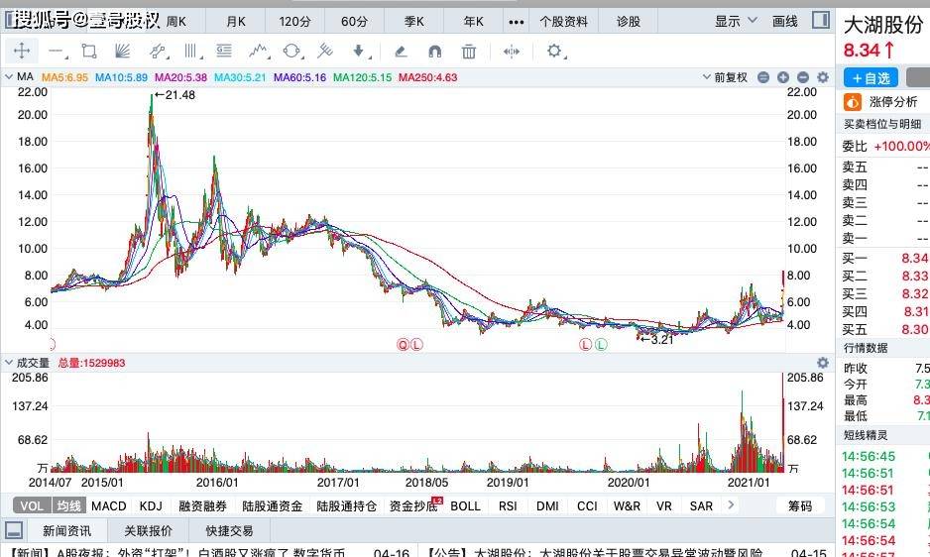Select the text annotation tool
The width and height of the screenshot is (930, 557).
tap(224, 51)
